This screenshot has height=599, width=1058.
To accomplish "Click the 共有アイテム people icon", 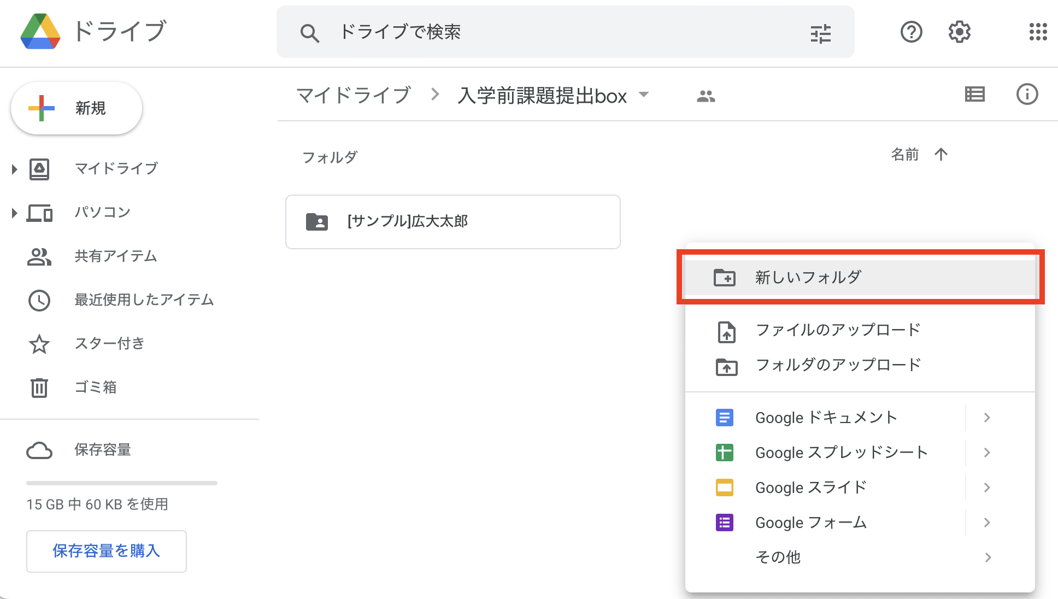I will (39, 256).
